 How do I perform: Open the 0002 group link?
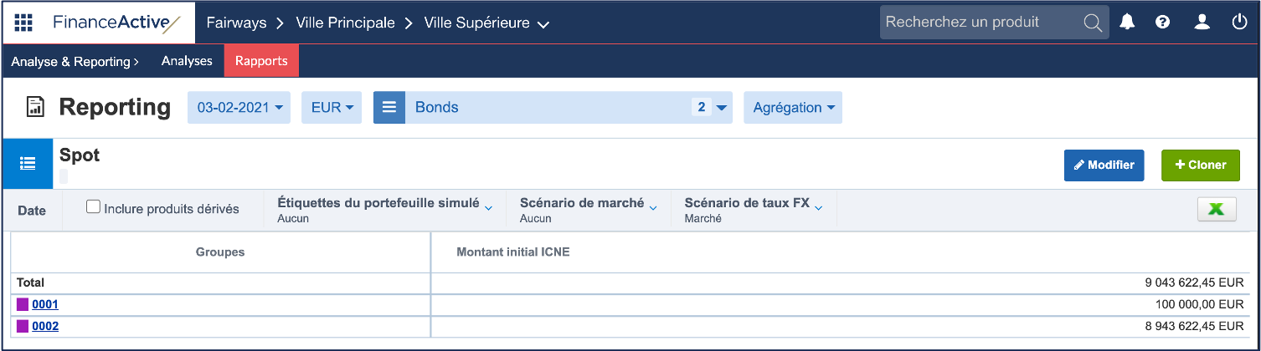point(45,326)
